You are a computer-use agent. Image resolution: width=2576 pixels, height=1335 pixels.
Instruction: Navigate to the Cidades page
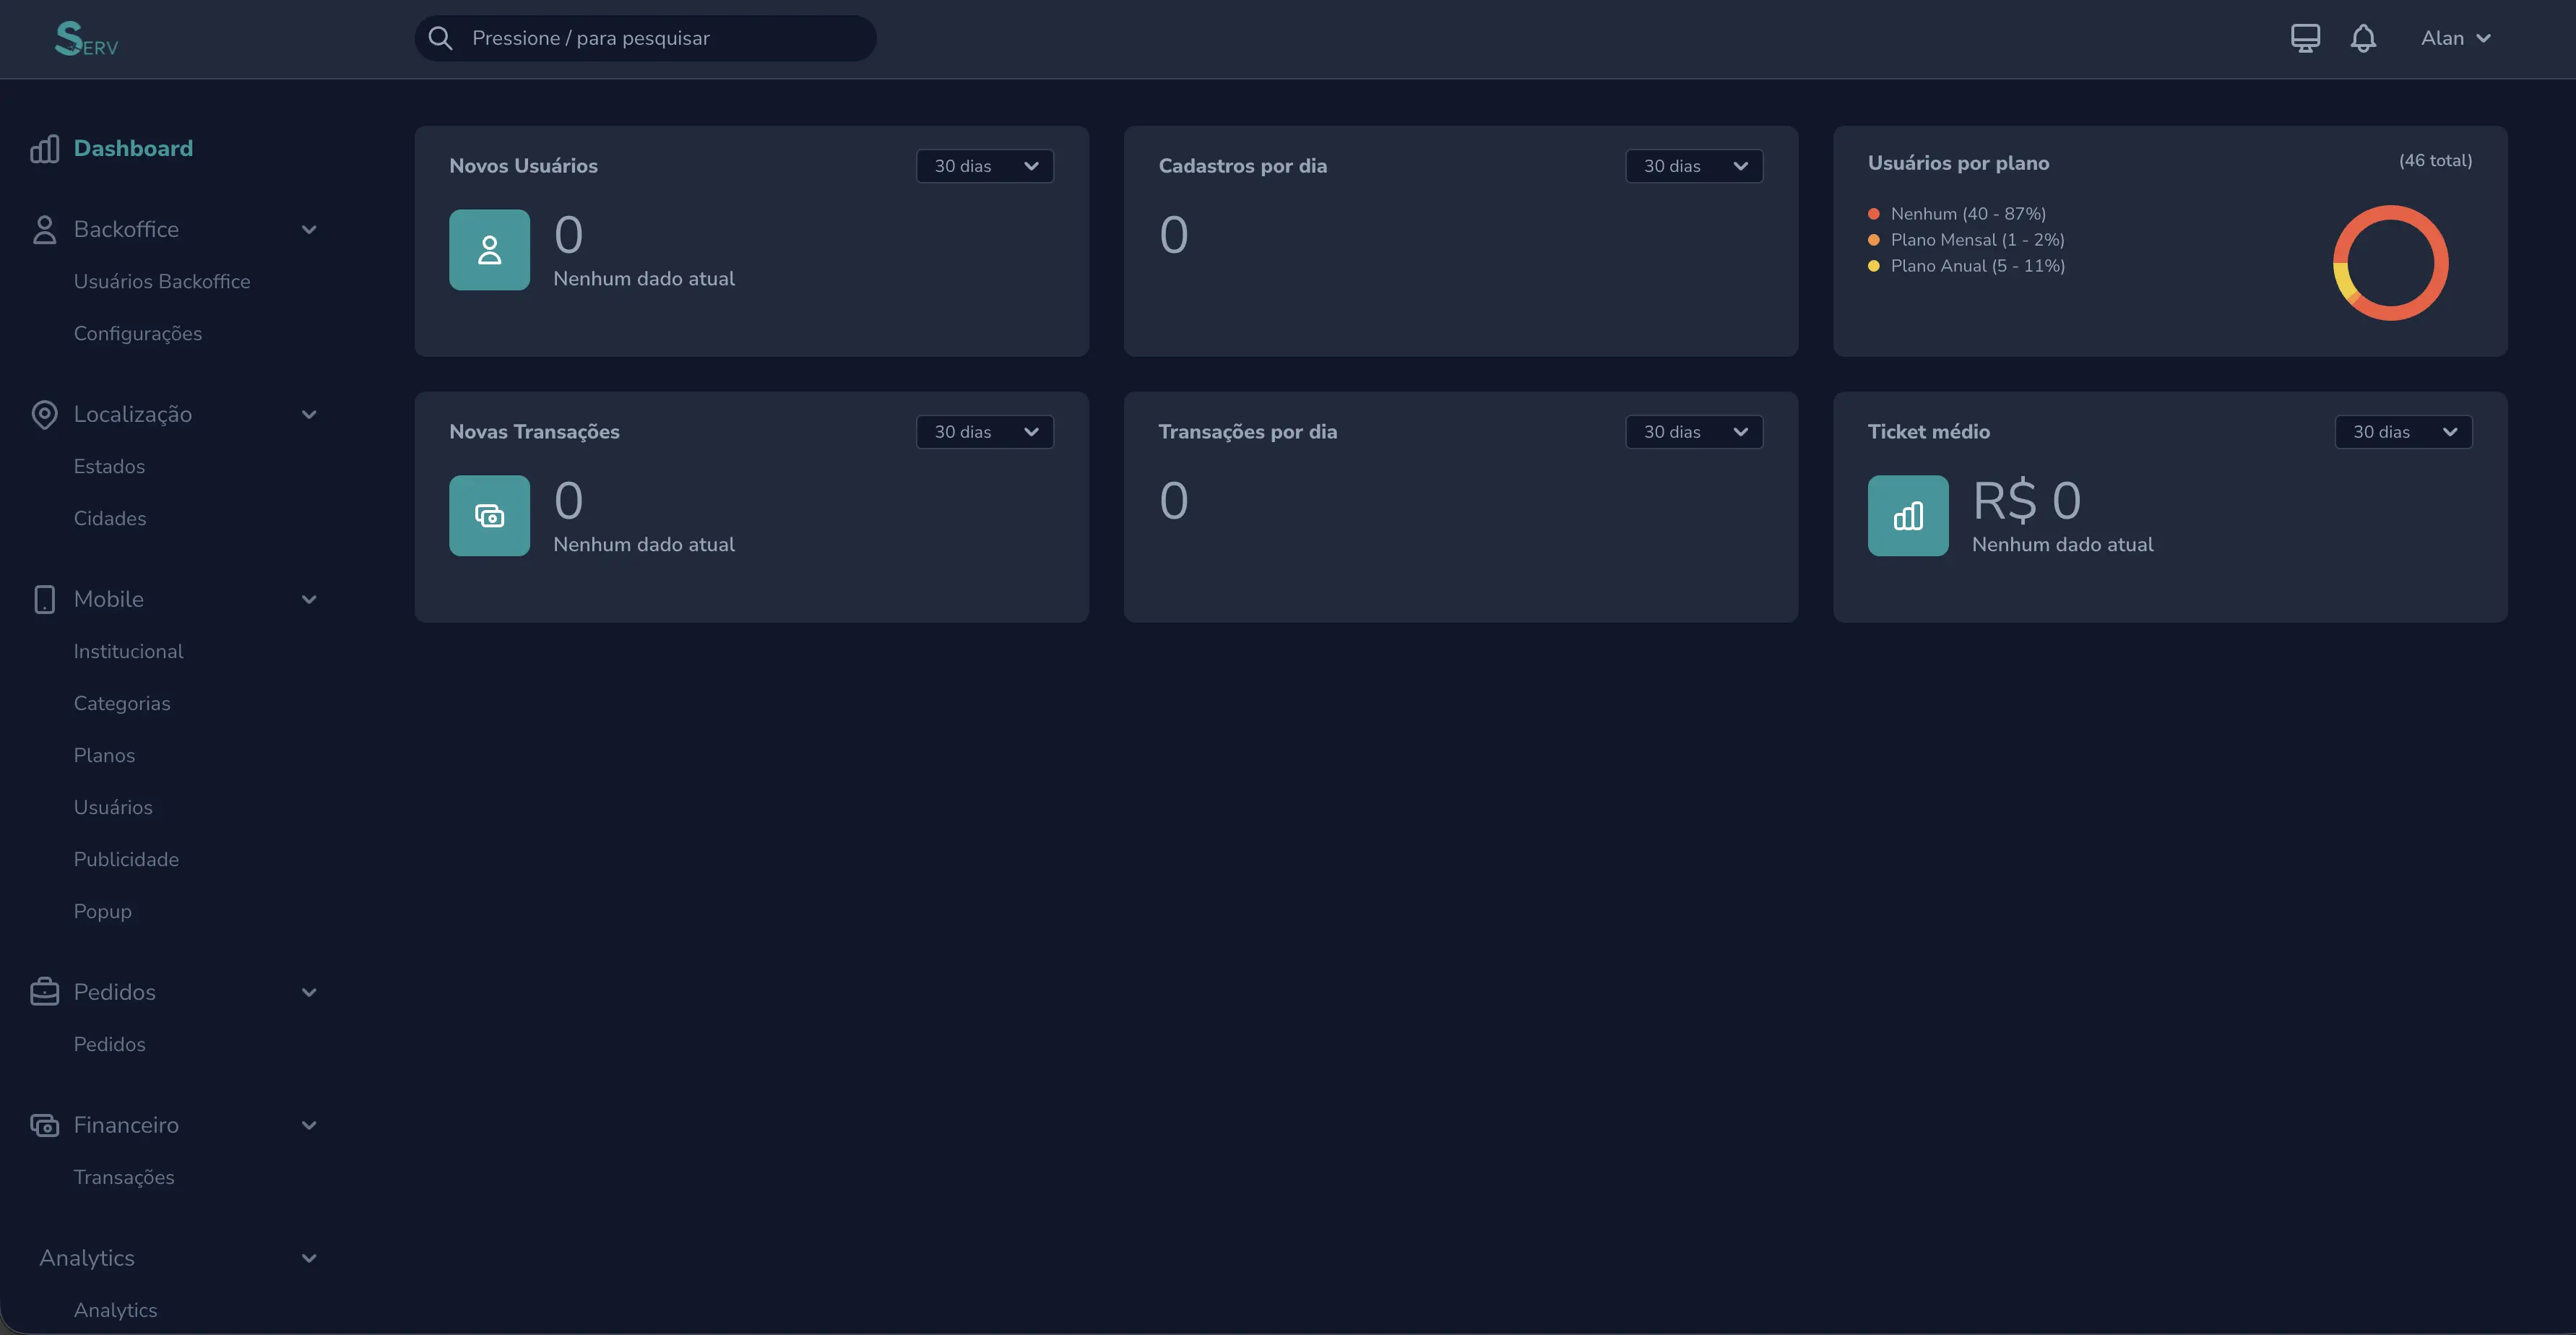point(110,519)
